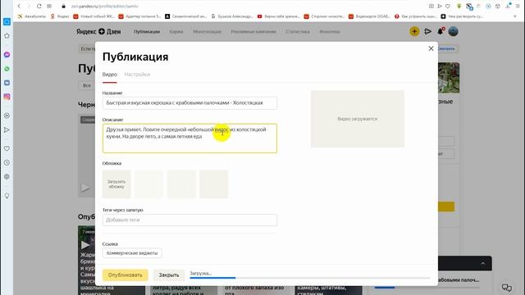The height and width of the screenshot is (295, 525).
Task: Open the History clock icon in the sidebar
Action: 7,162
